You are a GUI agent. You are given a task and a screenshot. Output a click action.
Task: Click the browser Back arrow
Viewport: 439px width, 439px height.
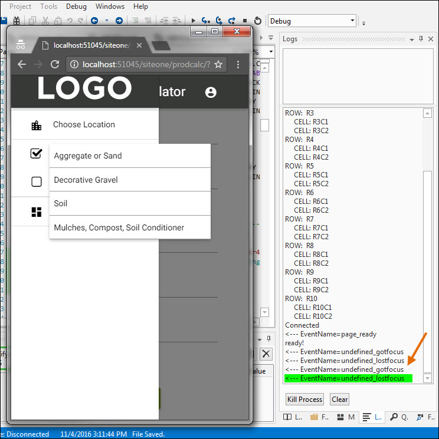(22, 65)
